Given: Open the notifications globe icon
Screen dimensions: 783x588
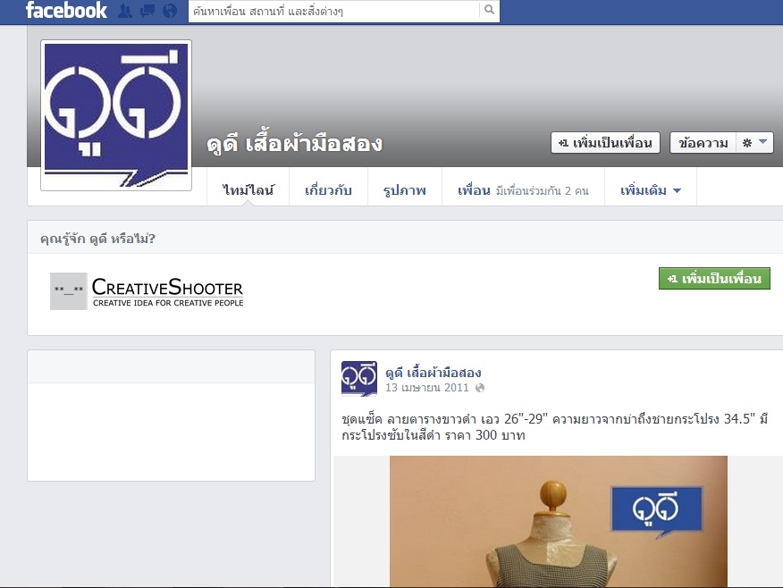Looking at the screenshot, I should [170, 11].
